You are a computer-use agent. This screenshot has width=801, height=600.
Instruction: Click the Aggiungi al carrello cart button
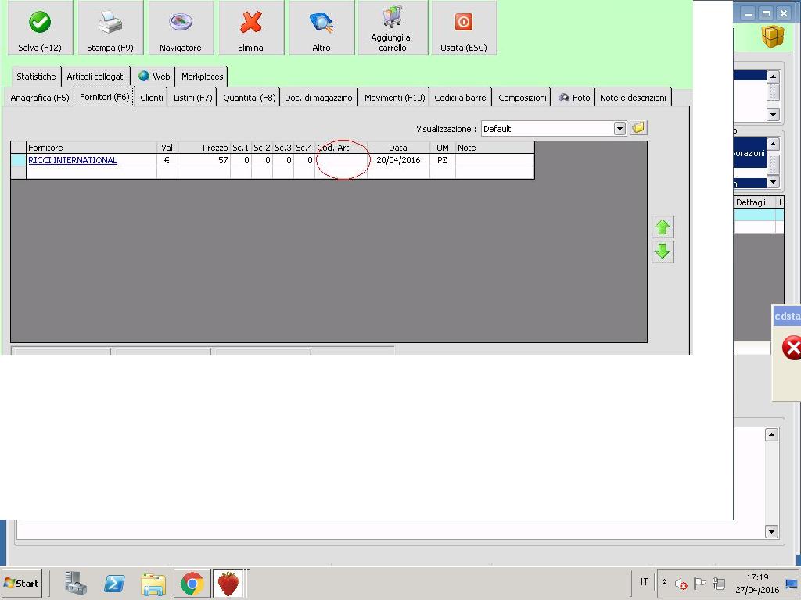click(393, 27)
